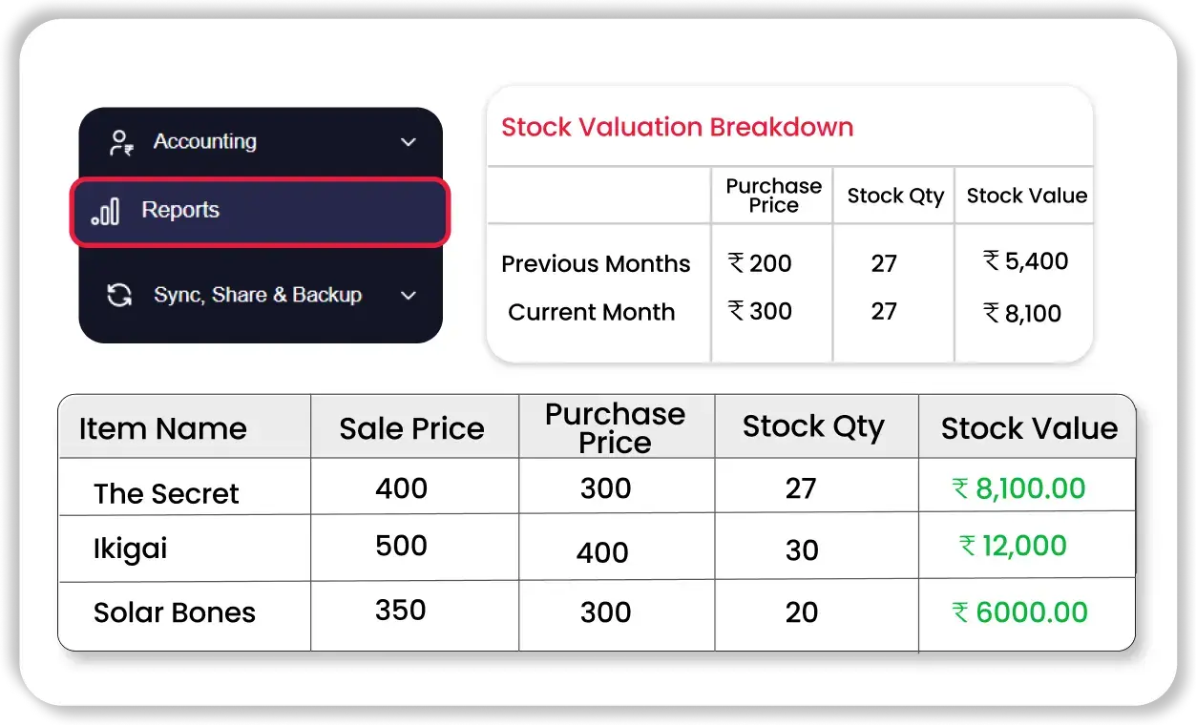Select the Solar Bones item name
Viewport: 1196px width, 725px height.
point(175,612)
